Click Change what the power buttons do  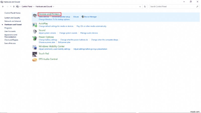click(x=74, y=40)
